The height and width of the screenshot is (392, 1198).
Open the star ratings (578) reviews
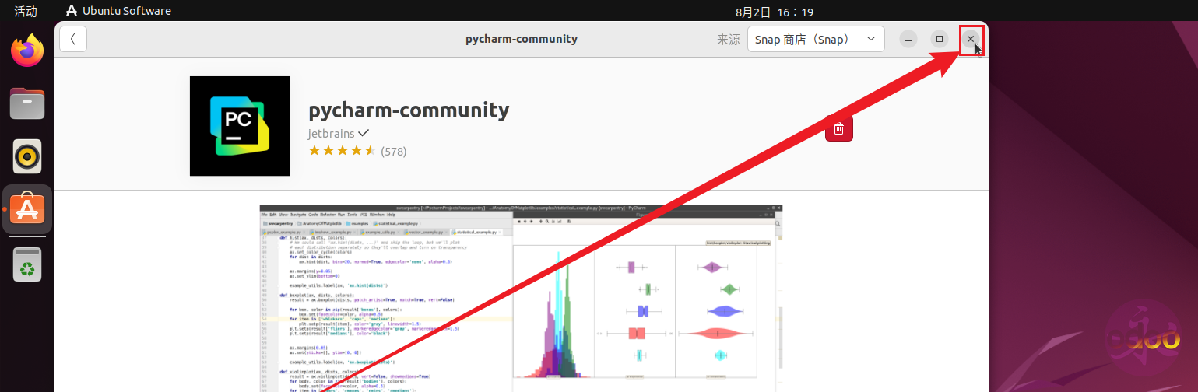point(357,150)
